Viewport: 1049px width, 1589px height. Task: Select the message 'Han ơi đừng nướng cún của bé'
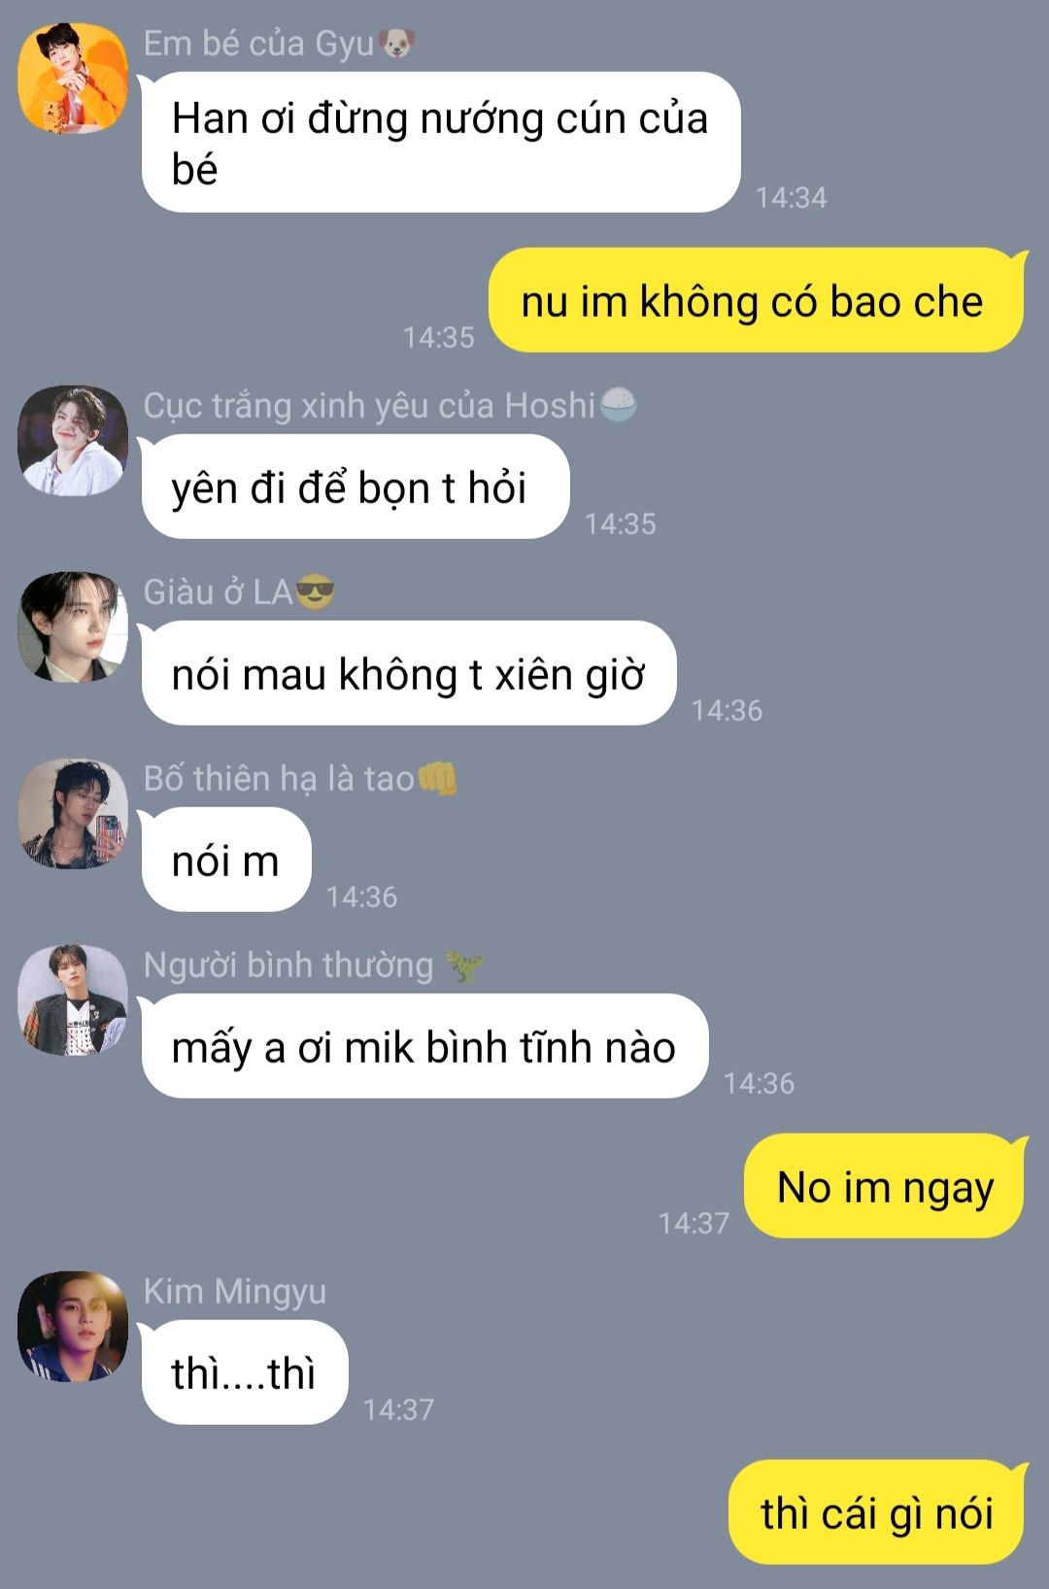click(x=441, y=143)
